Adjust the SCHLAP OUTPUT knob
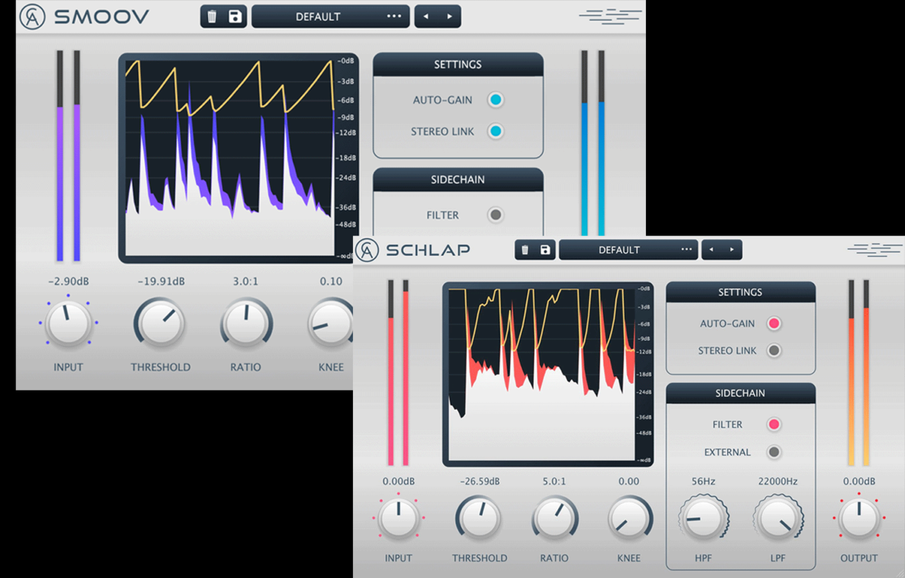This screenshot has height=578, width=905. click(859, 519)
